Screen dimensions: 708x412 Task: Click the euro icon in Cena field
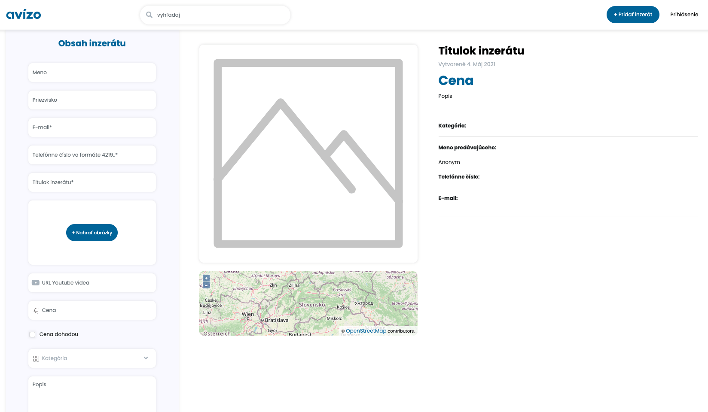click(36, 310)
